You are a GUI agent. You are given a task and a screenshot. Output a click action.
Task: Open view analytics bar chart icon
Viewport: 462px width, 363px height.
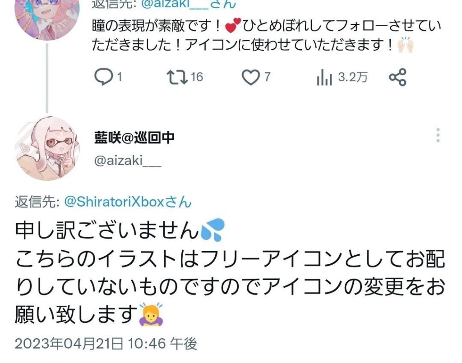click(324, 78)
